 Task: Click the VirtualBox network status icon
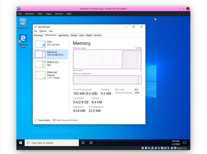pos(152,148)
